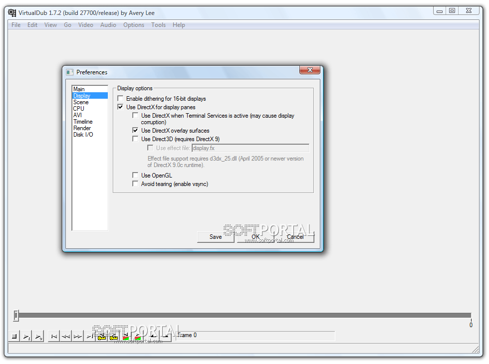This screenshot has height=364, width=489.
Task: Go to next scene change
Action: tap(137, 337)
